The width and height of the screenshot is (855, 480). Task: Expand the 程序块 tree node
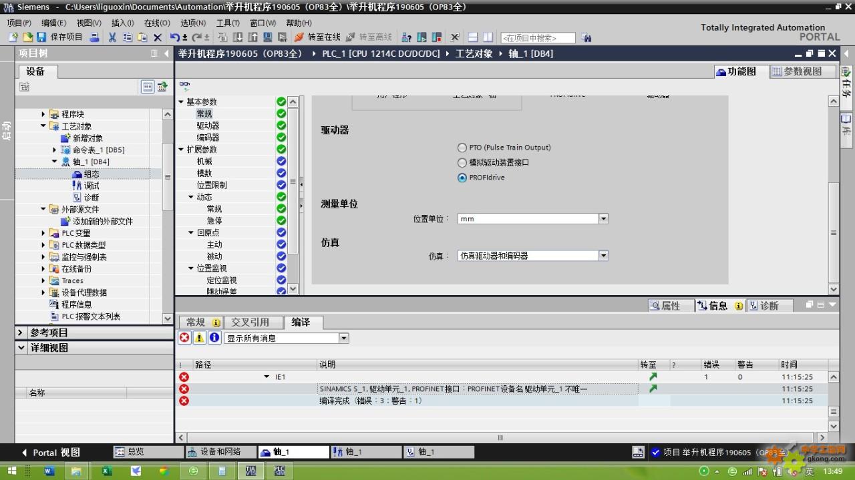coord(43,114)
